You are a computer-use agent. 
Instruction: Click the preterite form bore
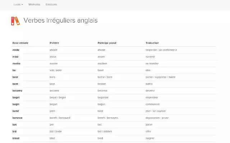52,77
